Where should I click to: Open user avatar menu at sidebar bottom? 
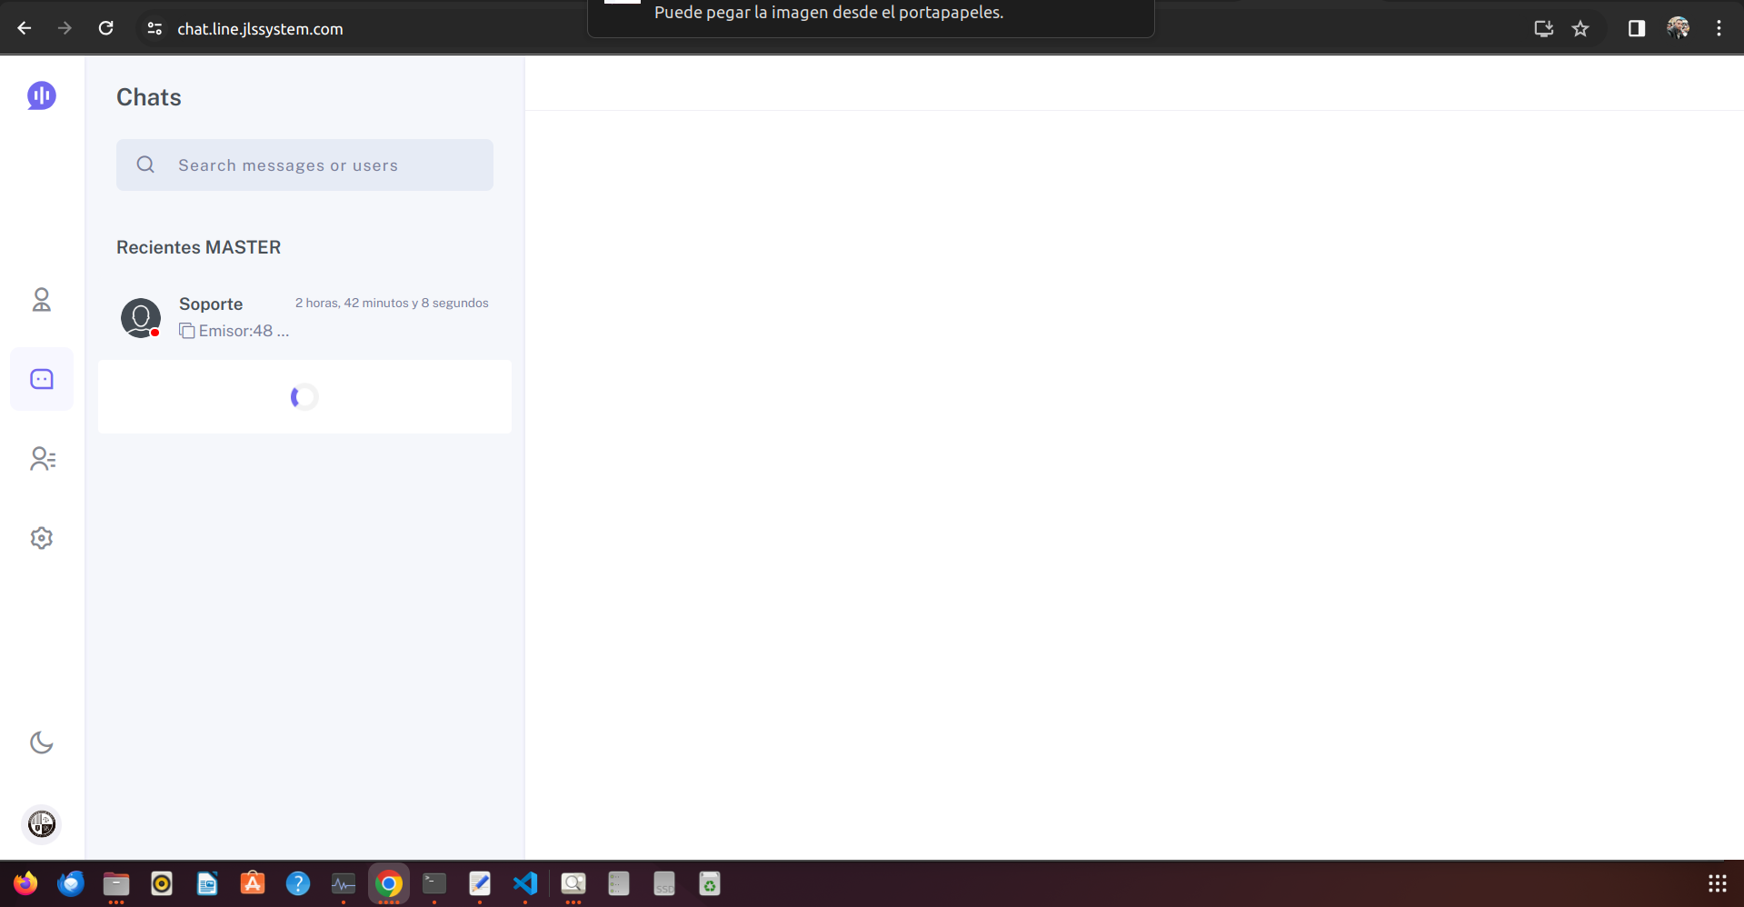coord(42,824)
